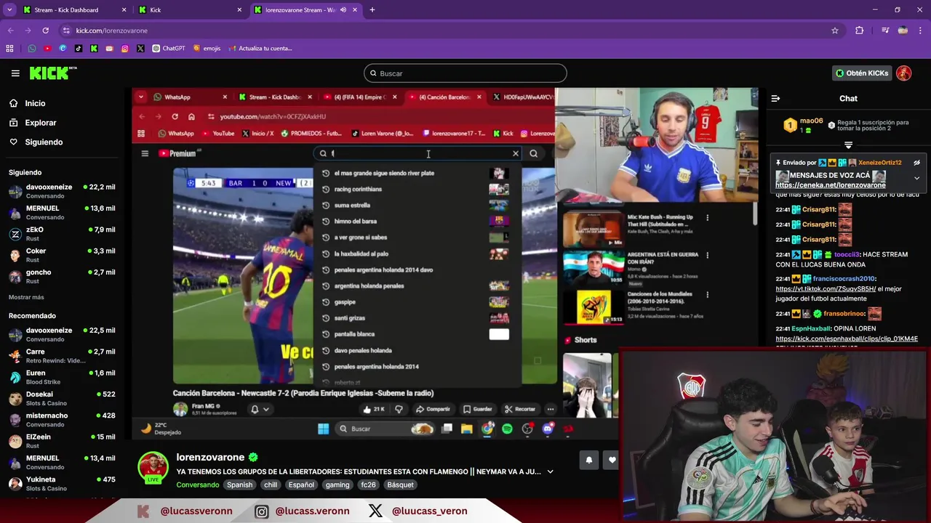Open a new browser tab

point(372,10)
